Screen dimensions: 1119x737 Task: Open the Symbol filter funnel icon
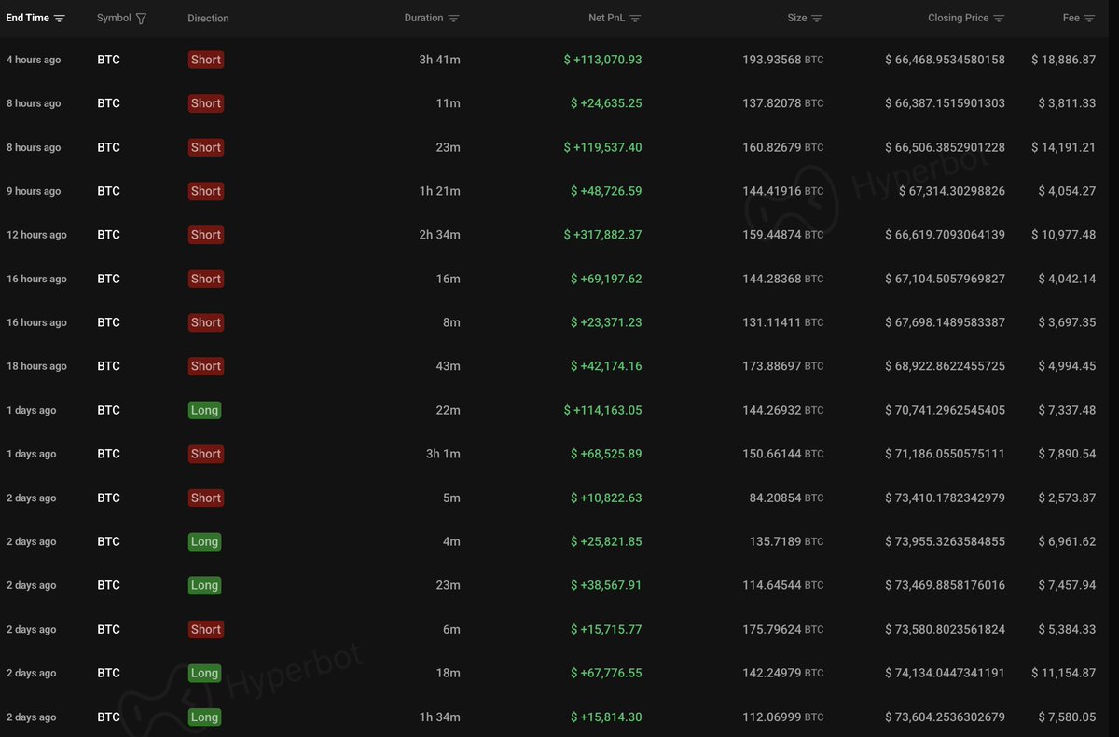click(141, 19)
